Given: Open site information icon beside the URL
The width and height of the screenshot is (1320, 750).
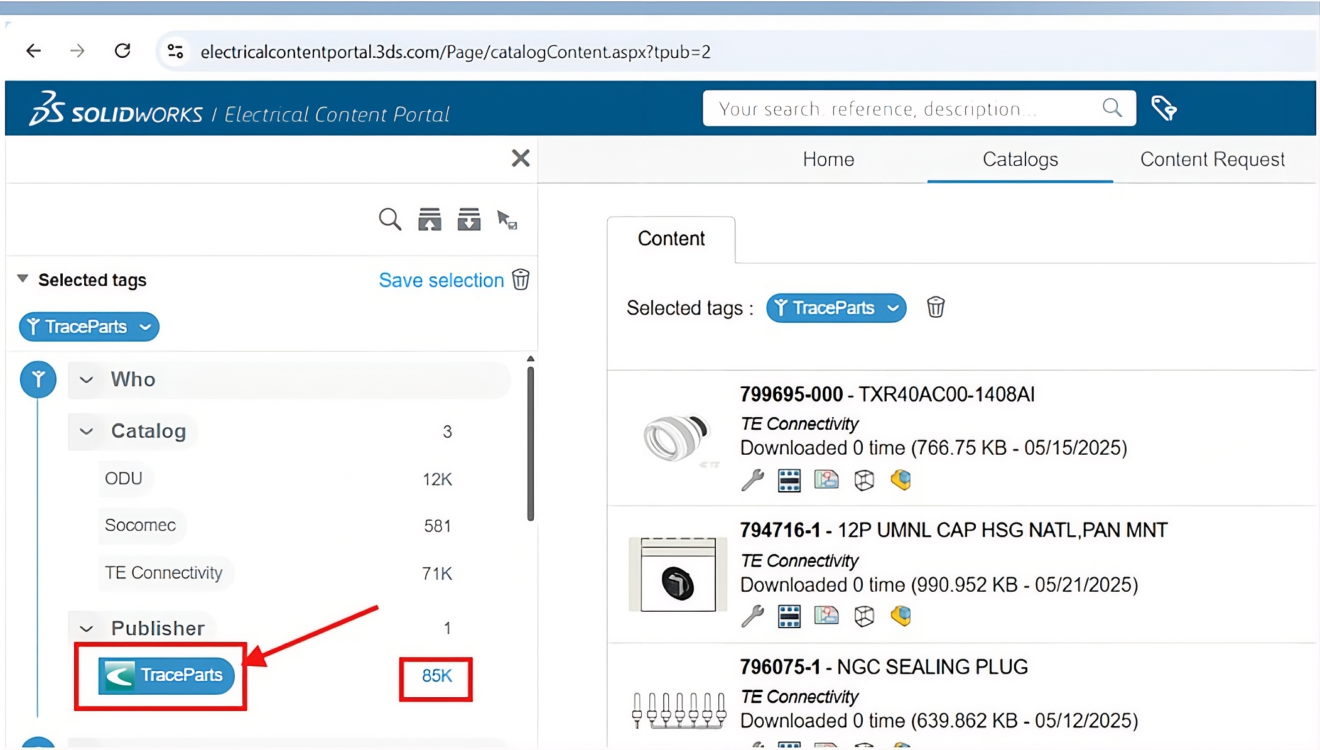Looking at the screenshot, I should [x=175, y=52].
